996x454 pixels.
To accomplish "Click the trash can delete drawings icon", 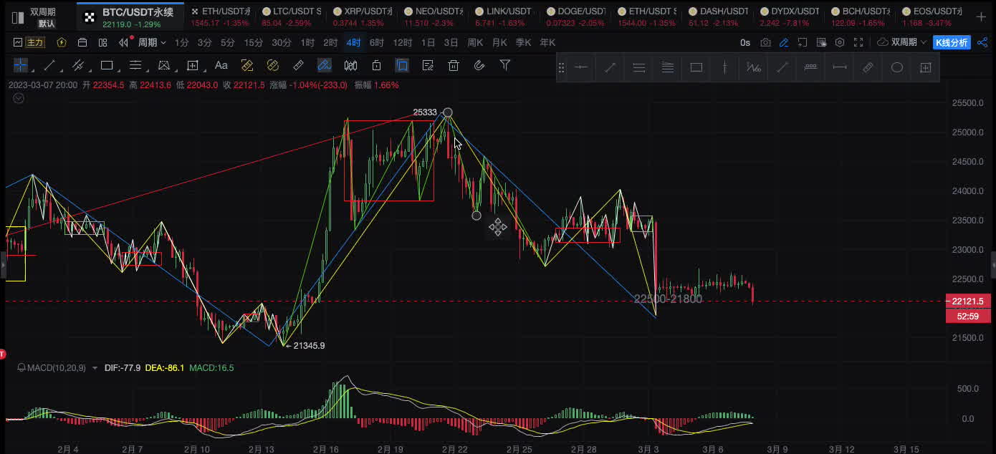I will click(x=454, y=66).
